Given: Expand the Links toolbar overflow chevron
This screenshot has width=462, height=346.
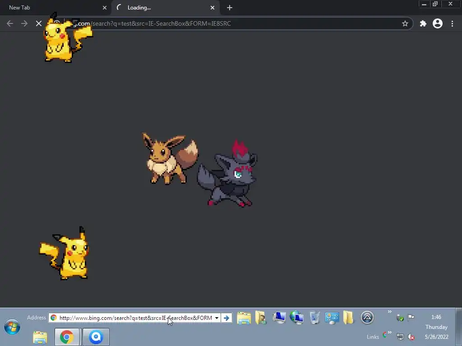Looking at the screenshot, I should click(390, 332).
